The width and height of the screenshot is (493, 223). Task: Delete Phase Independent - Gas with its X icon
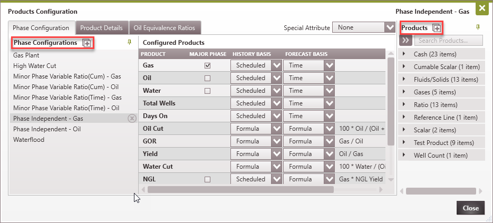tap(132, 118)
